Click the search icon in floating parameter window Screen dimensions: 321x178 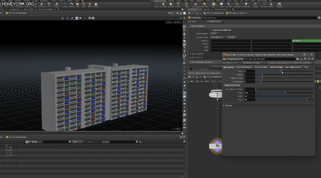tap(305, 59)
